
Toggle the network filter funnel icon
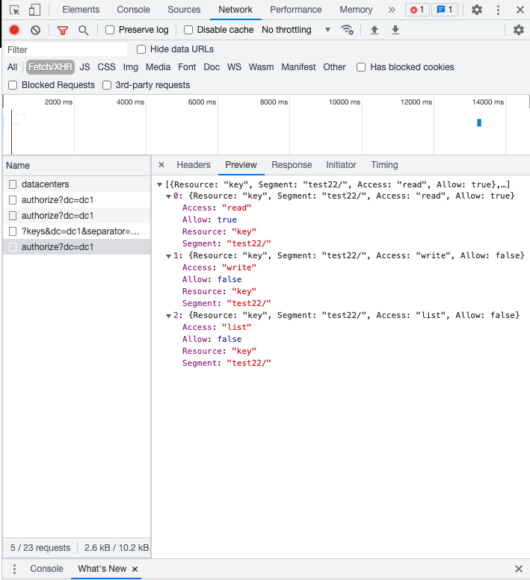63,30
